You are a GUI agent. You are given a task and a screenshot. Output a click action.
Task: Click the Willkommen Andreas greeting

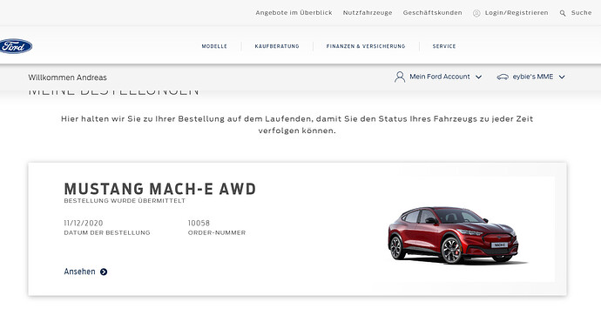pyautogui.click(x=67, y=77)
